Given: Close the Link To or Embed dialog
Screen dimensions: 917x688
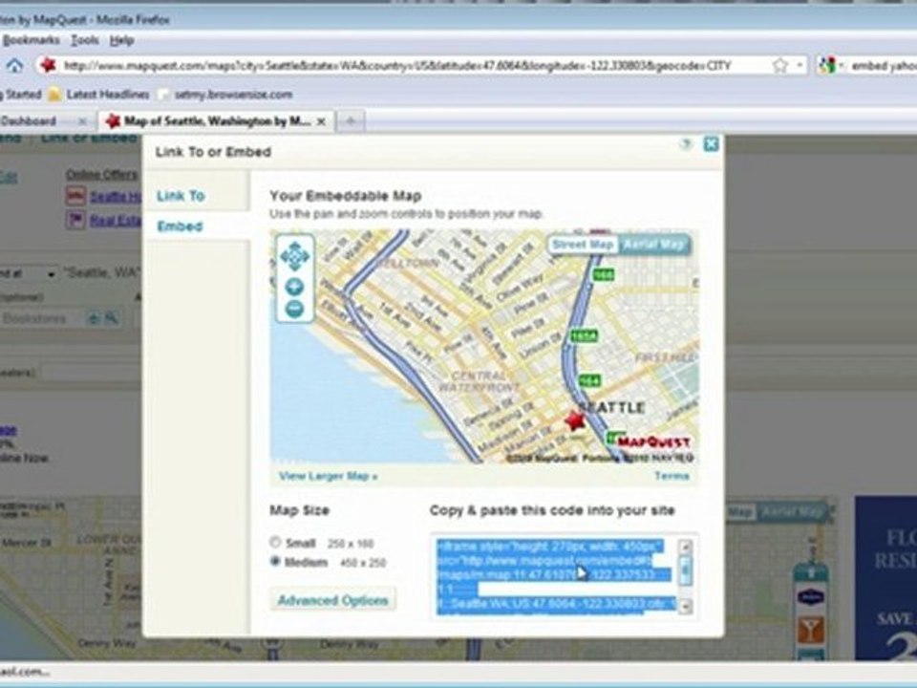Looking at the screenshot, I should click(x=711, y=144).
